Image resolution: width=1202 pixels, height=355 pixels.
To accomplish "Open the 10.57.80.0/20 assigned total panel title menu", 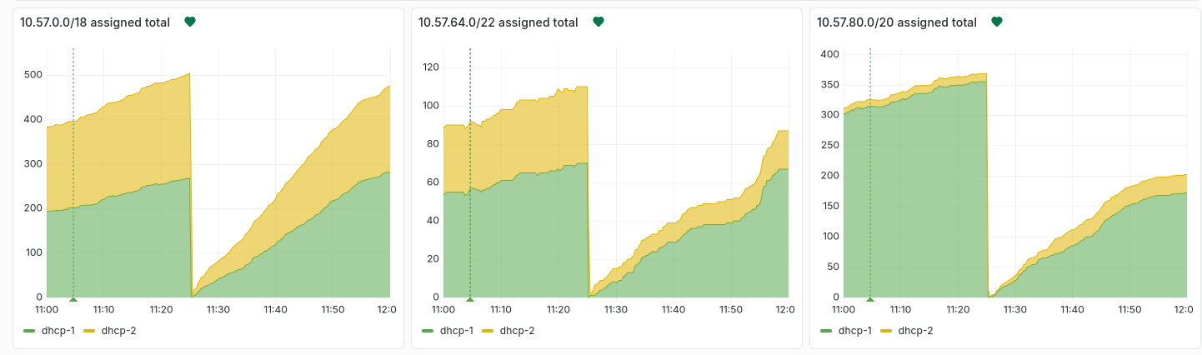I will [x=896, y=22].
